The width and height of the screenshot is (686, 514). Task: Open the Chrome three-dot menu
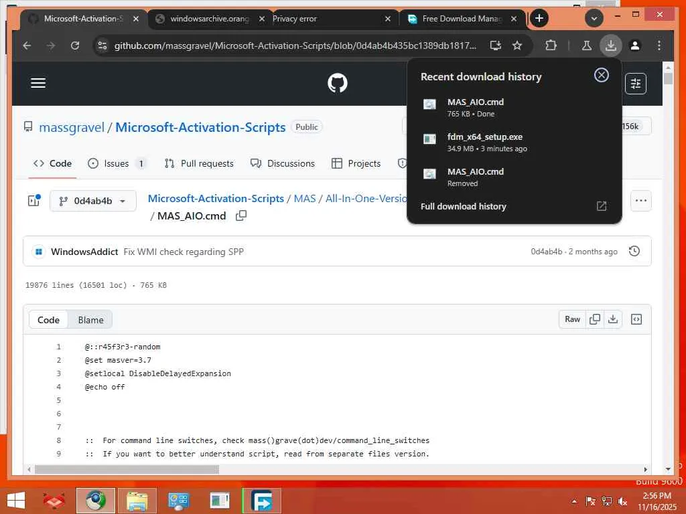[x=659, y=46]
